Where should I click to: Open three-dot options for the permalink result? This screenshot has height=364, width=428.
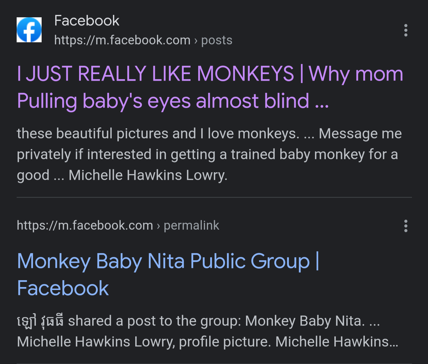coord(406,226)
